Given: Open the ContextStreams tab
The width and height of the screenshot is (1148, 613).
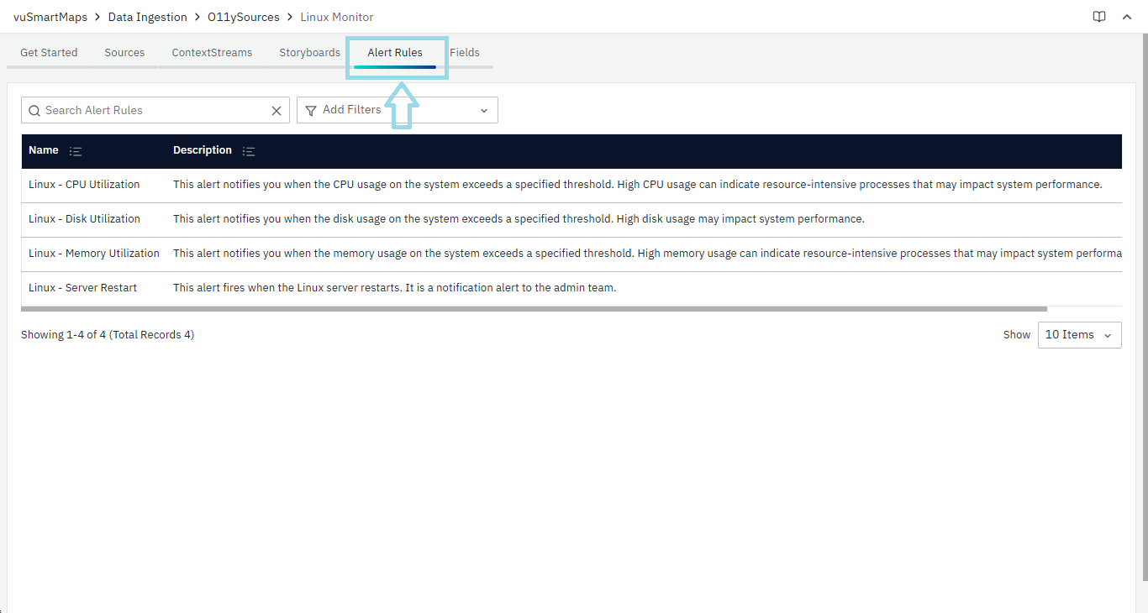Looking at the screenshot, I should click(x=212, y=52).
